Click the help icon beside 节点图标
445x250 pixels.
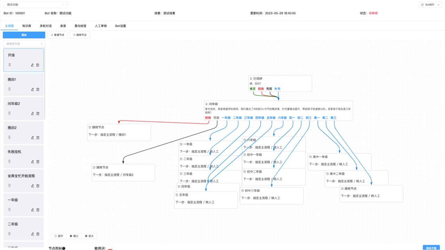pos(64,248)
